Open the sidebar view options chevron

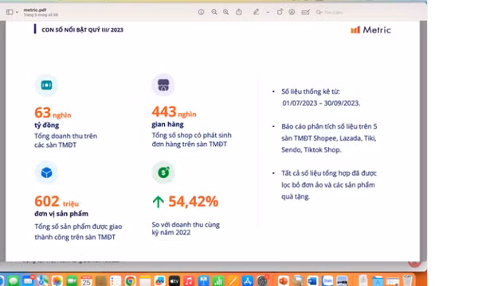point(17,12)
